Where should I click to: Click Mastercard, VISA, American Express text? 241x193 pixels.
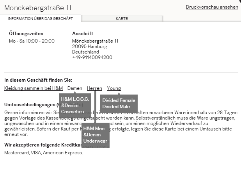(44, 153)
